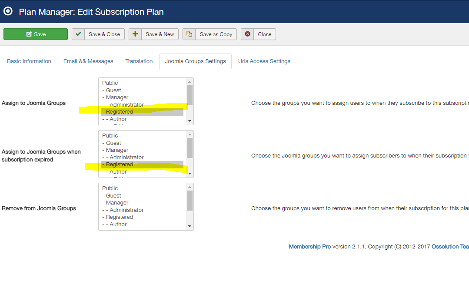Open the Basic Information tab
Viewport: 469px width, 285px height.
pyautogui.click(x=29, y=61)
